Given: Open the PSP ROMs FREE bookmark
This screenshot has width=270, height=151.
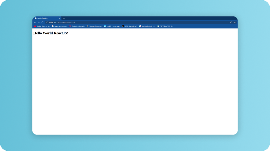Looking at the screenshot, I should (165, 26).
